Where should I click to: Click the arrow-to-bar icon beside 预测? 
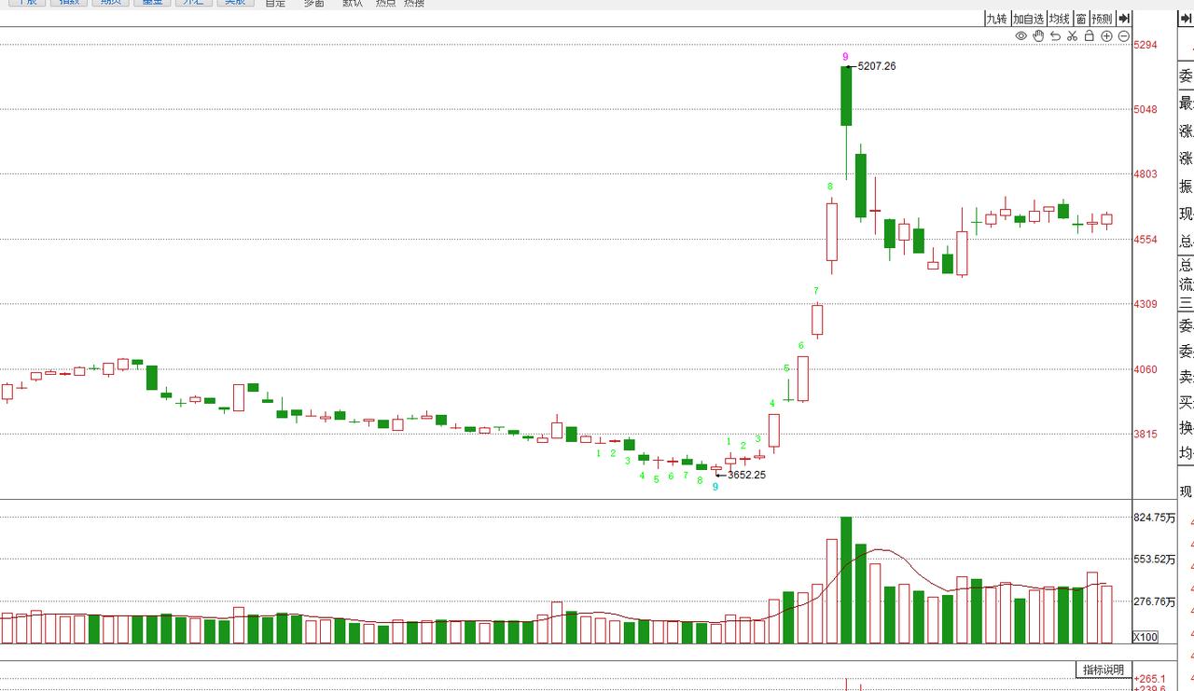pos(1124,19)
